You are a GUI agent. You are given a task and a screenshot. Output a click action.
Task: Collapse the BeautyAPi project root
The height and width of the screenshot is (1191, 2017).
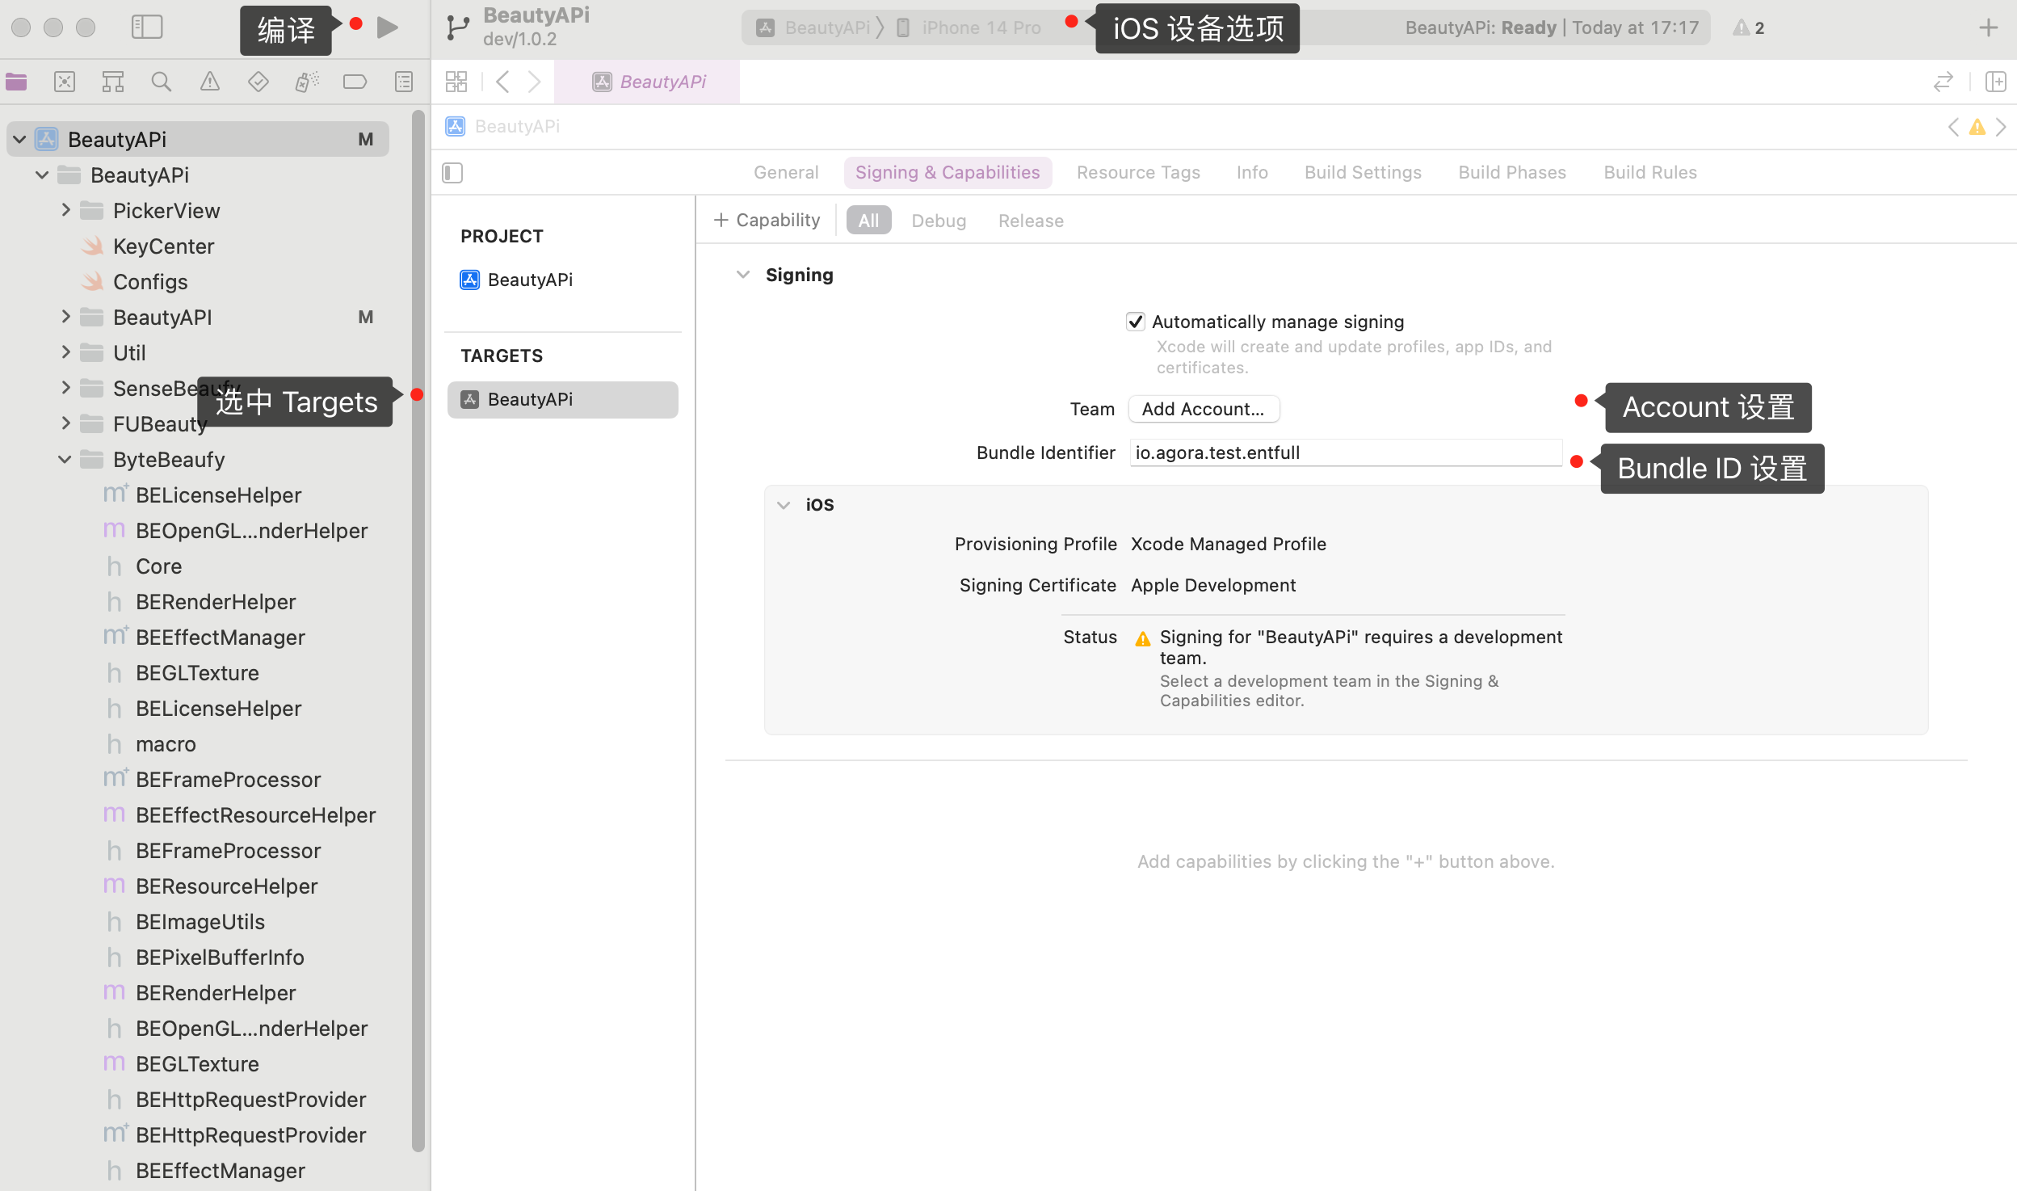point(19,140)
